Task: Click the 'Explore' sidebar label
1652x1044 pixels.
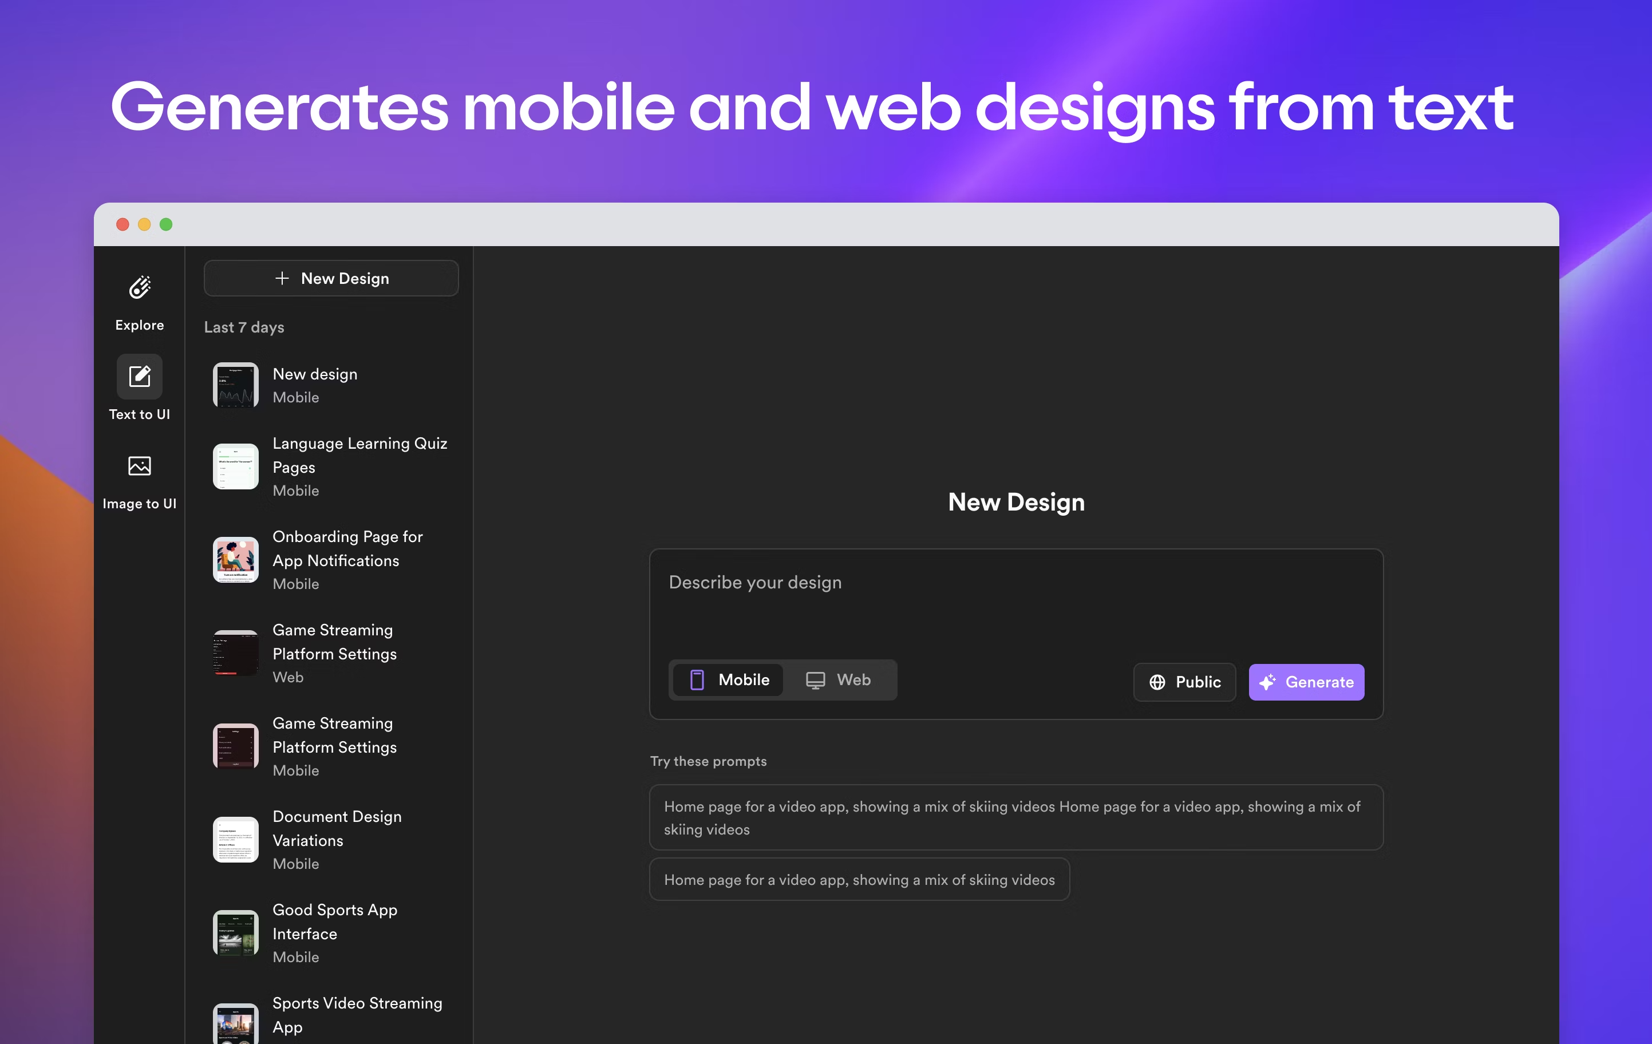Action: click(139, 325)
